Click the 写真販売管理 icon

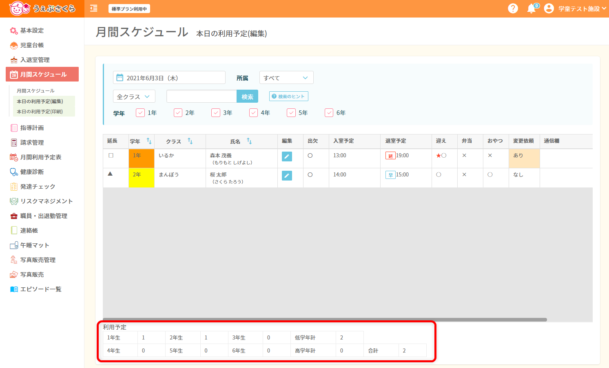[14, 260]
